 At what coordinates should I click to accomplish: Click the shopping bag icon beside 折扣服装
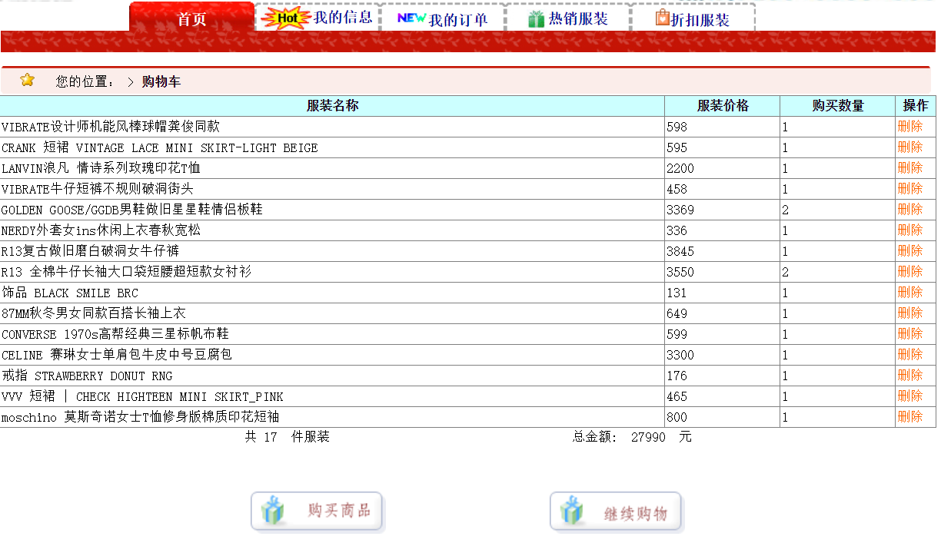(662, 18)
